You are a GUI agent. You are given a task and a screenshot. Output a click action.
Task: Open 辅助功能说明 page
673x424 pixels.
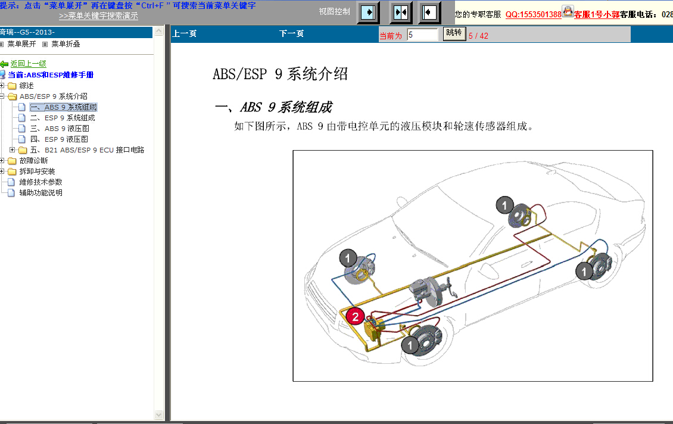coord(40,193)
